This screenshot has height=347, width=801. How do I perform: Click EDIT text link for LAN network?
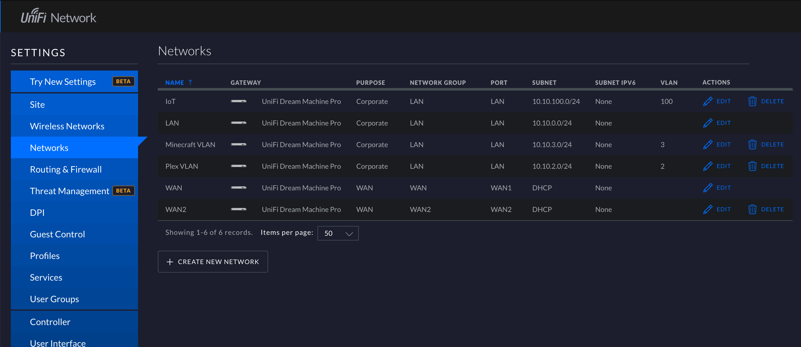click(724, 123)
